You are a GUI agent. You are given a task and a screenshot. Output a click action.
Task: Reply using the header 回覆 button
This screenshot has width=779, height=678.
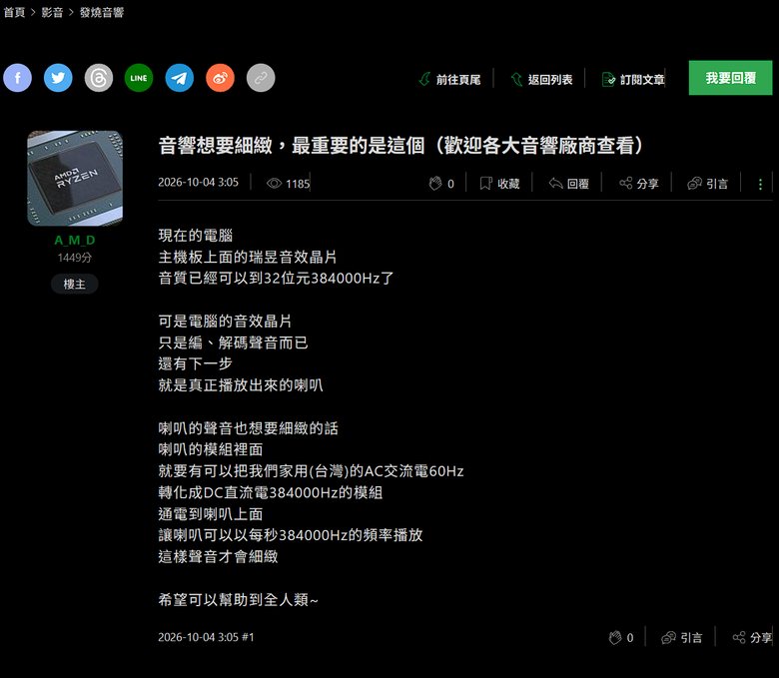(x=569, y=184)
